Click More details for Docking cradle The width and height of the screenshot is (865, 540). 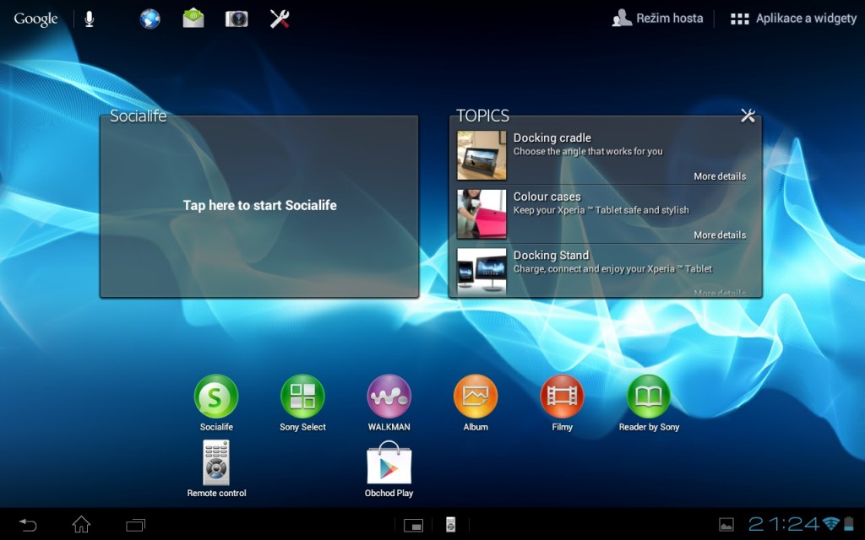720,176
